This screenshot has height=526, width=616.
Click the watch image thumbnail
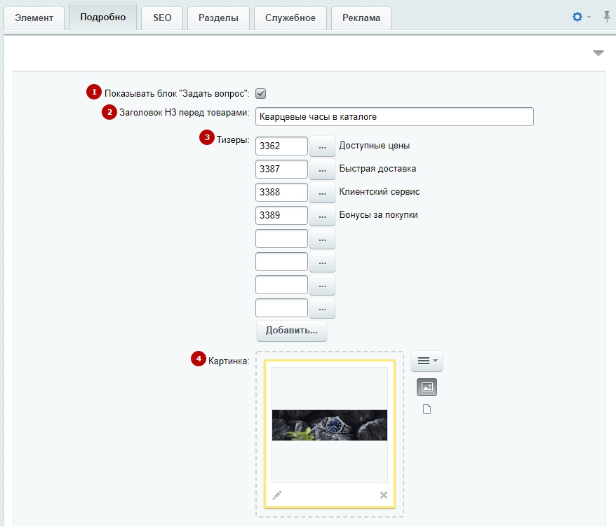tap(330, 425)
